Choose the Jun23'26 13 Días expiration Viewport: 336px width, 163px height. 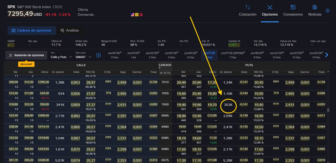pyautogui.click(x=297, y=55)
